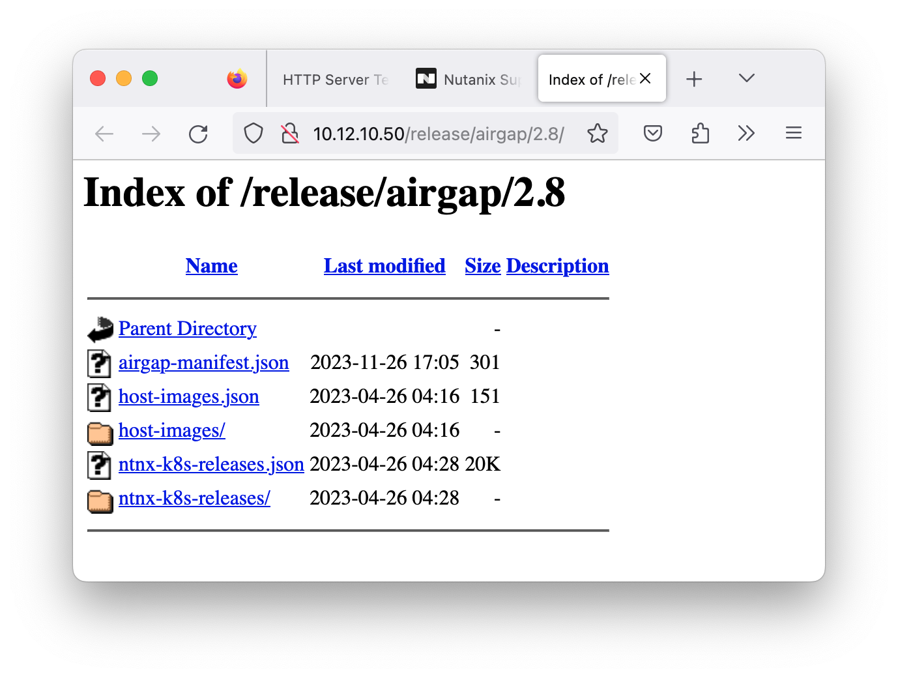This screenshot has width=898, height=678.
Task: Open the Firefox application menu
Action: tap(794, 134)
